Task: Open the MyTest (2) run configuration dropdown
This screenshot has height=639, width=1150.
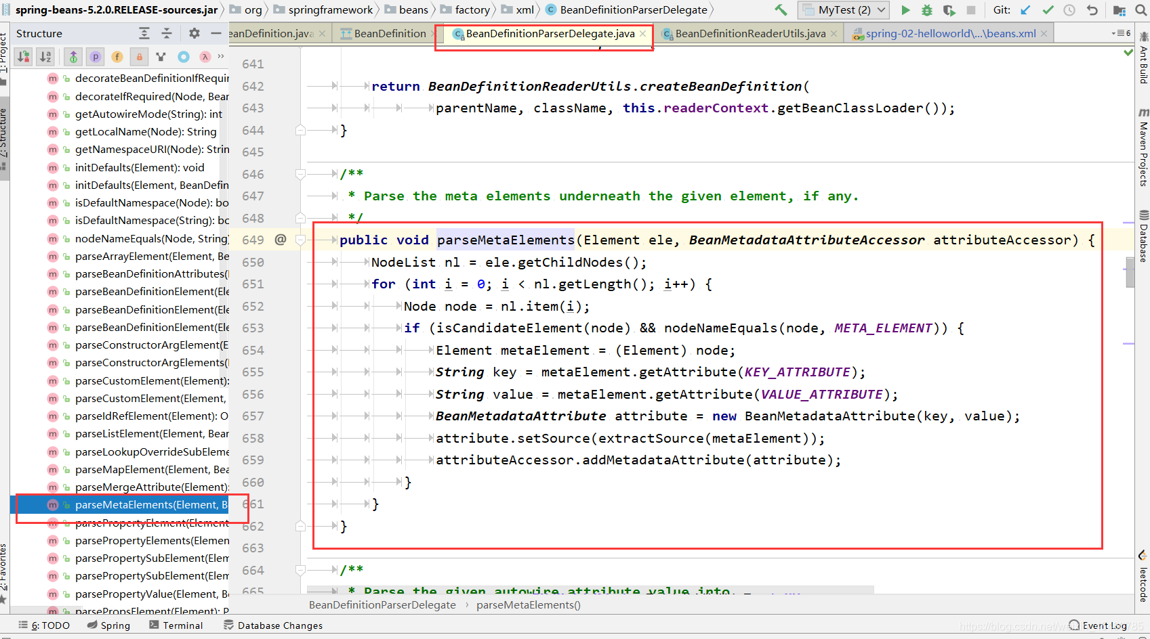Action: (x=844, y=10)
